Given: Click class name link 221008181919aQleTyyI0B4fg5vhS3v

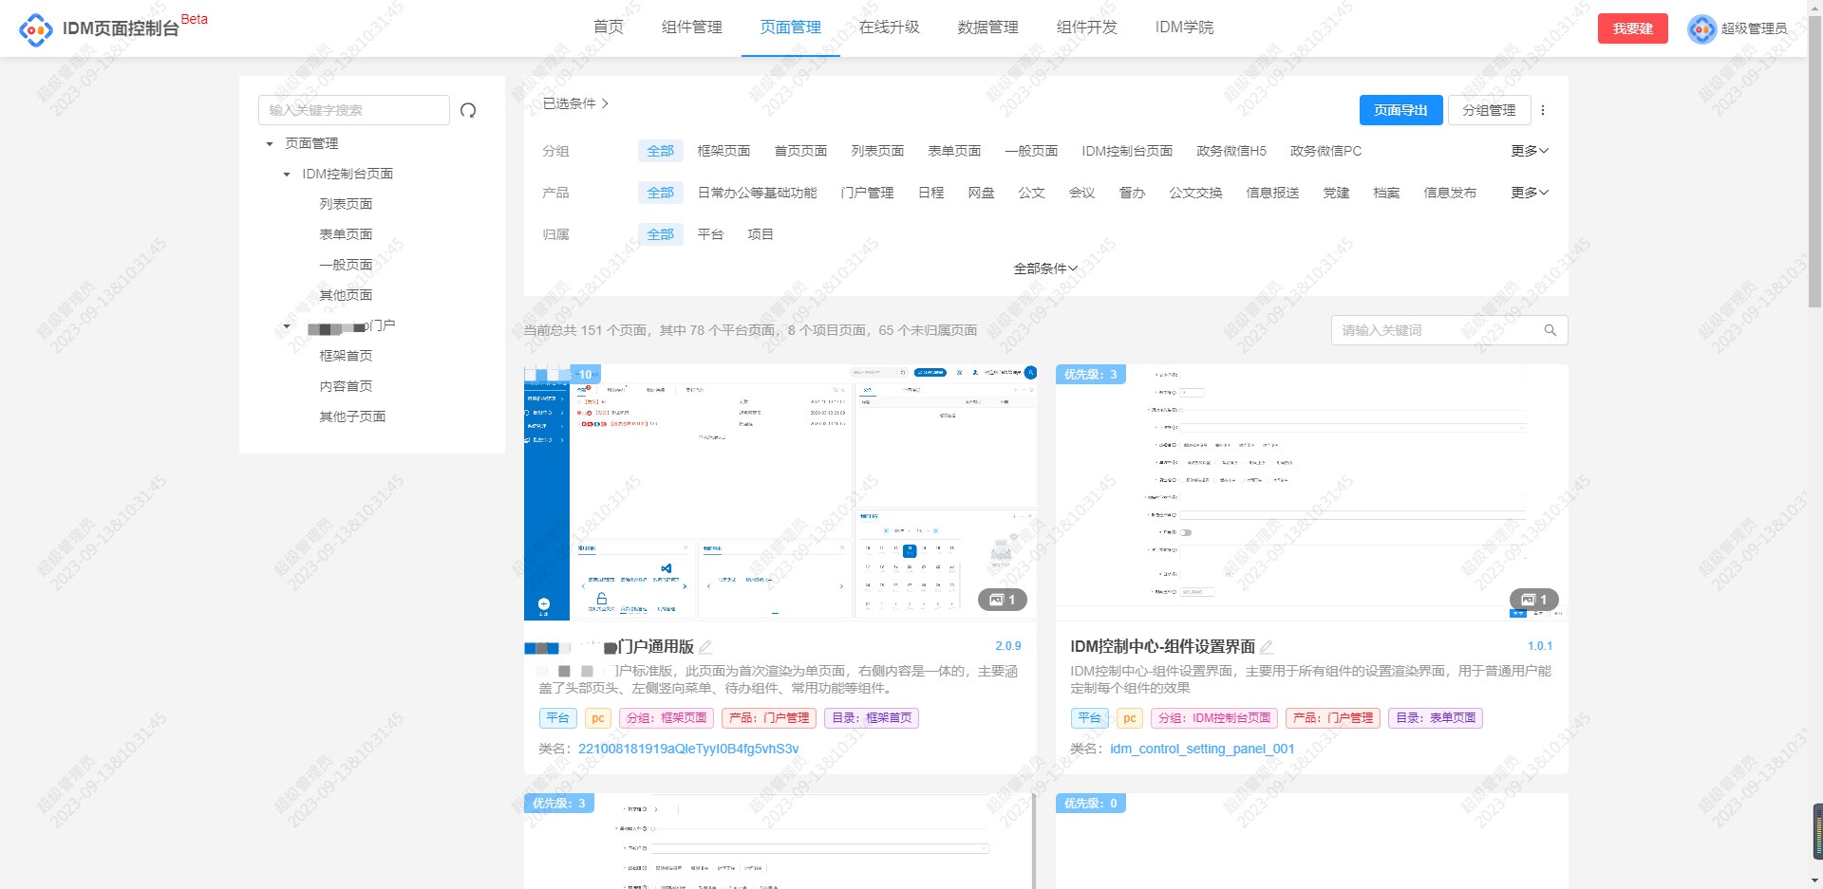Looking at the screenshot, I should 688,749.
